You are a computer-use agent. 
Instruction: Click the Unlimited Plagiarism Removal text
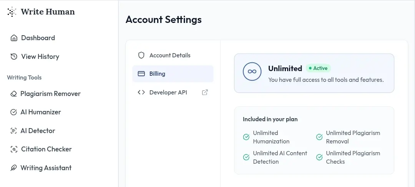[353, 137]
